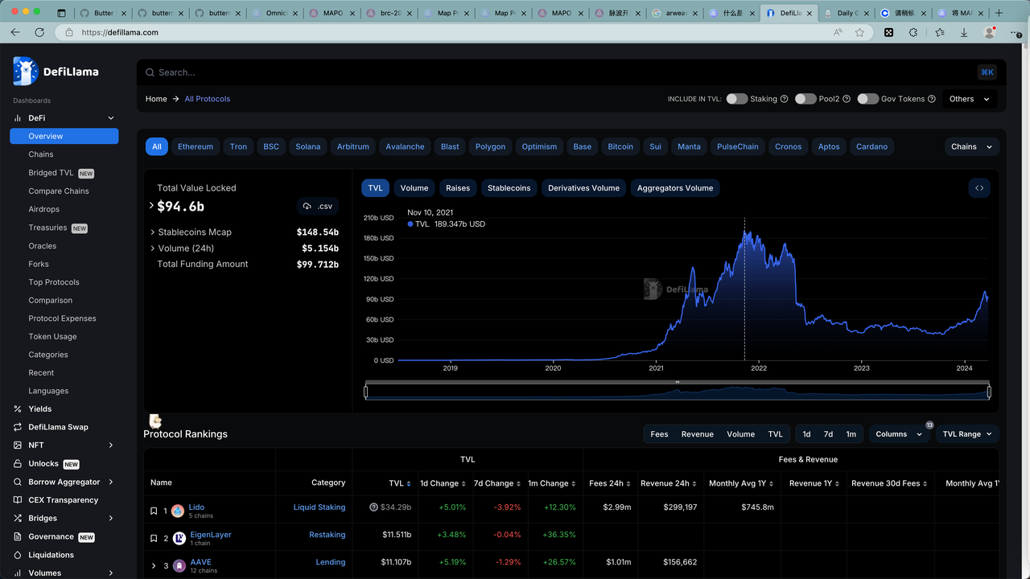Grab the chart range right handle
This screenshot has height=579, width=1030.
click(x=989, y=392)
